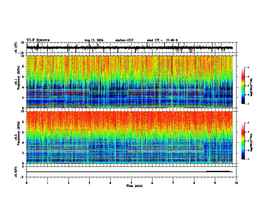Click time-axis tick label "10"
The image size is (266, 205).
pos(236,183)
